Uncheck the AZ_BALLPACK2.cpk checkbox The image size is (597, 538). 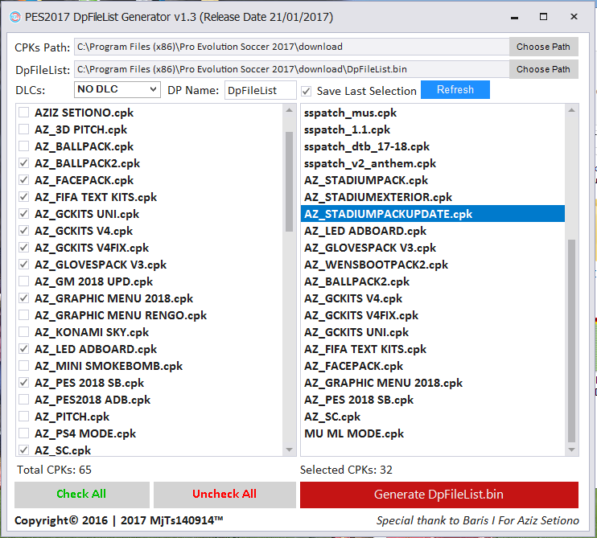tap(23, 162)
